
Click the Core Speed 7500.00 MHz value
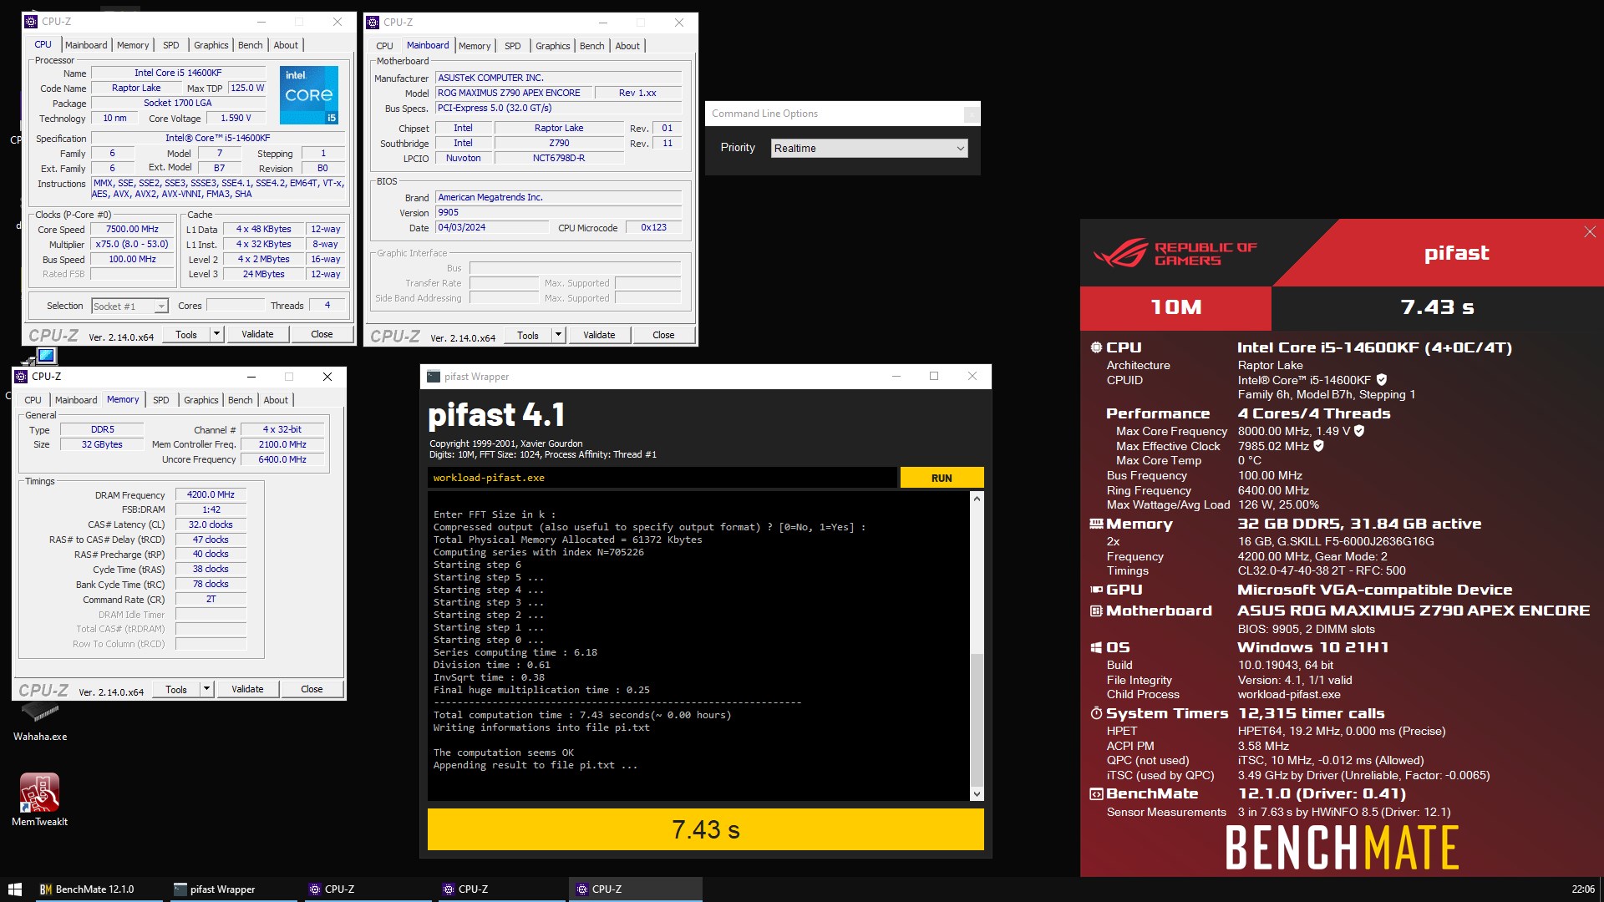tap(133, 229)
